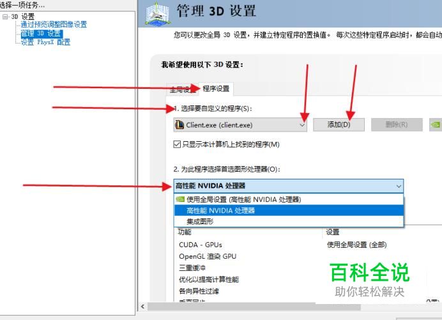Click 使用全局设置 (全部) value
The width and height of the screenshot is (442, 320).
356,245
